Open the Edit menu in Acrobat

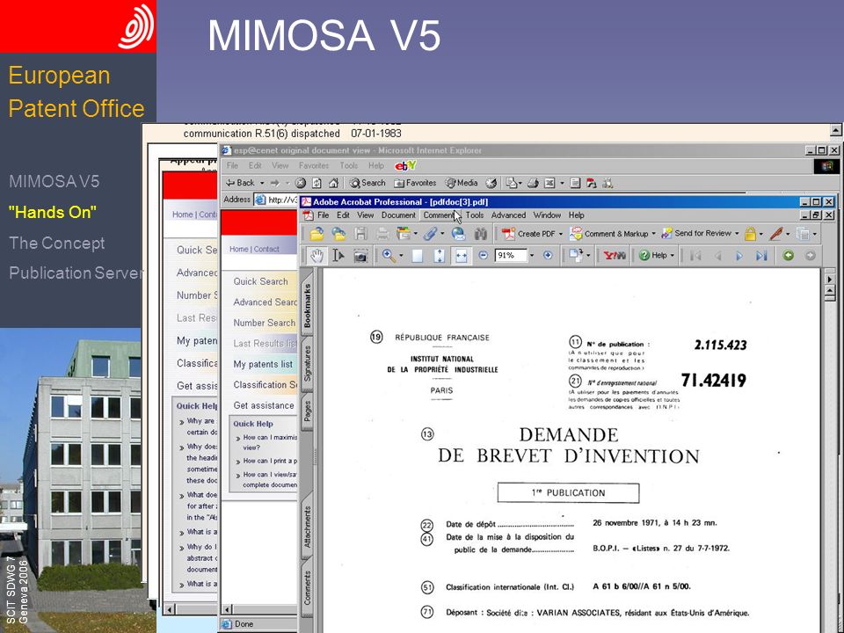click(x=343, y=215)
